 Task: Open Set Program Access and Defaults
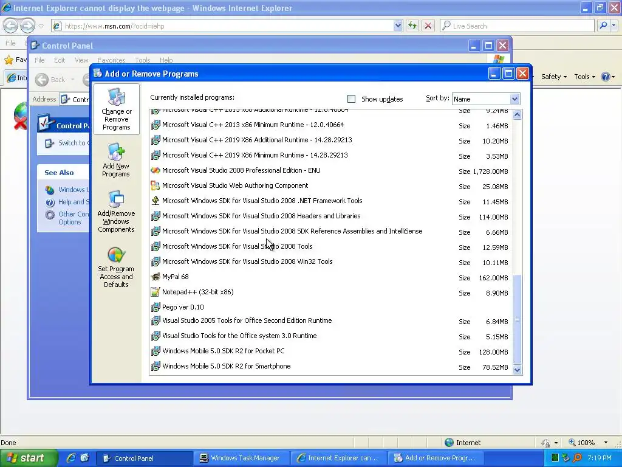click(x=116, y=267)
